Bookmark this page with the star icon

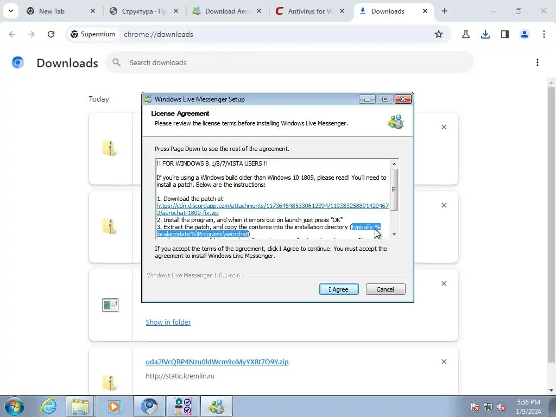[x=439, y=34]
